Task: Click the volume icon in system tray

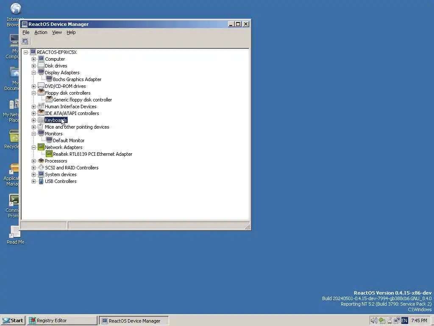Action: [373, 320]
